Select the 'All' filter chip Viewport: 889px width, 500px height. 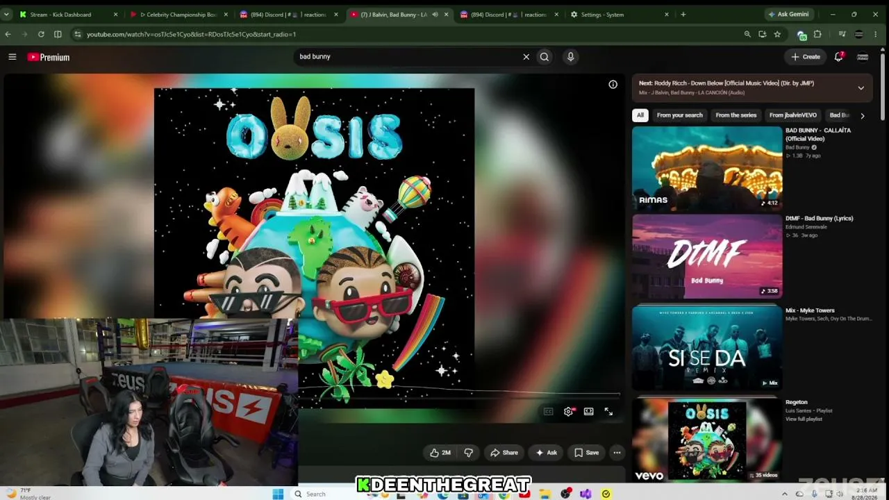tap(640, 115)
